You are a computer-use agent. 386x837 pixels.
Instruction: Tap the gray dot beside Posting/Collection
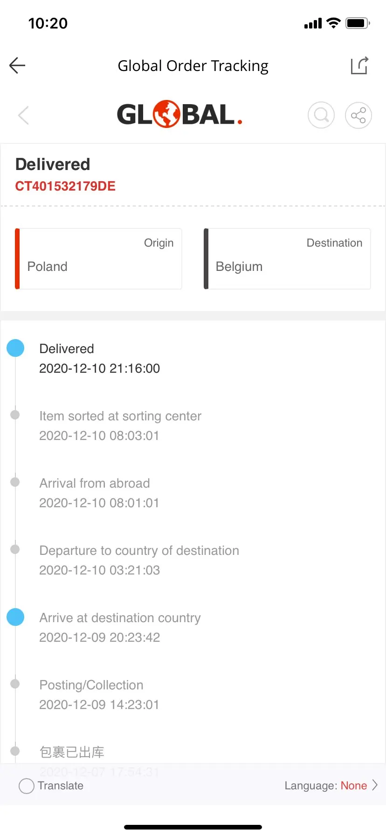click(x=15, y=684)
